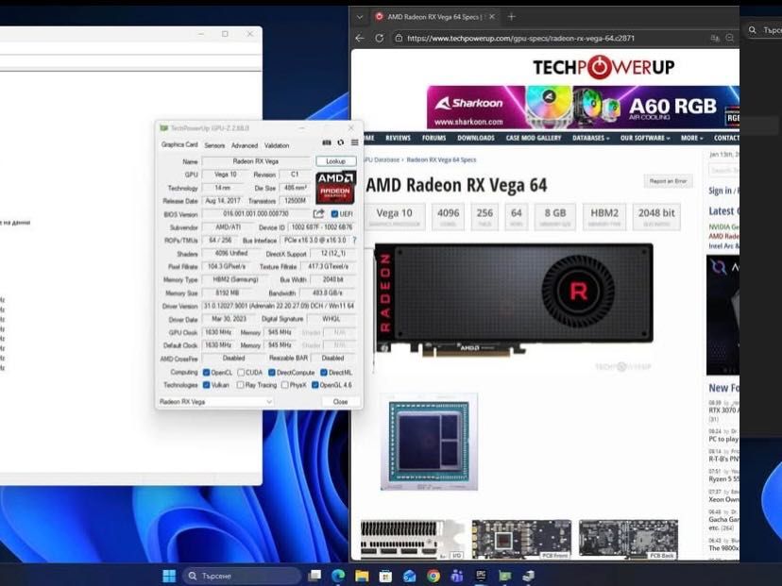Open File Explorer from the taskbar
Screen dimensions: 782x586
point(362,576)
